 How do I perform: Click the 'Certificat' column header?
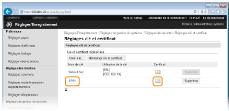point(159,65)
